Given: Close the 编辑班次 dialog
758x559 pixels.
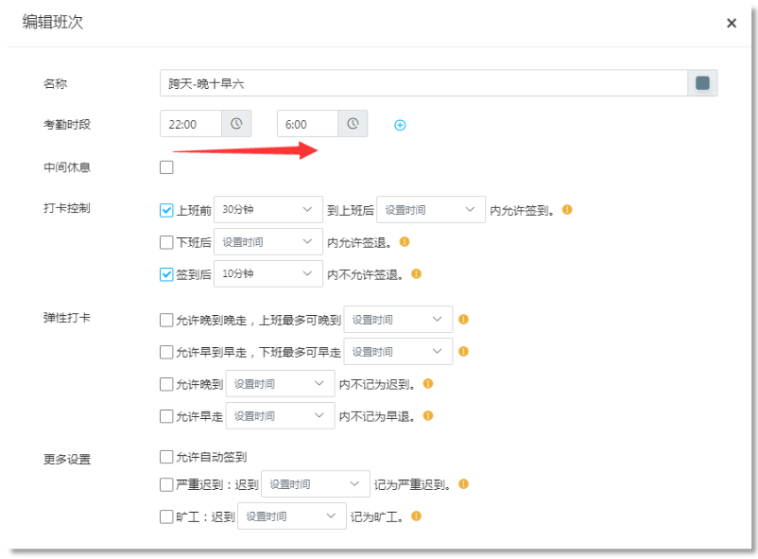Looking at the screenshot, I should 732,24.
